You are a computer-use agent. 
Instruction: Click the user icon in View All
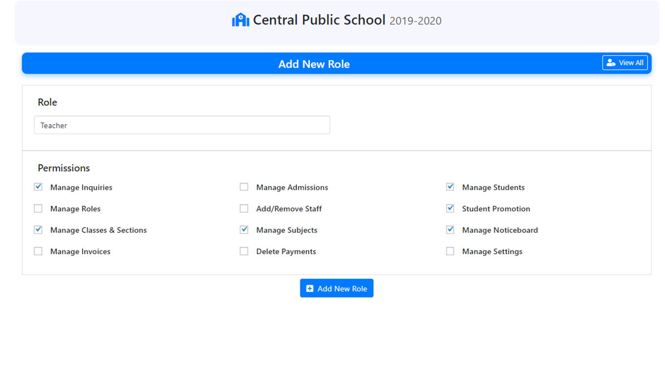610,63
